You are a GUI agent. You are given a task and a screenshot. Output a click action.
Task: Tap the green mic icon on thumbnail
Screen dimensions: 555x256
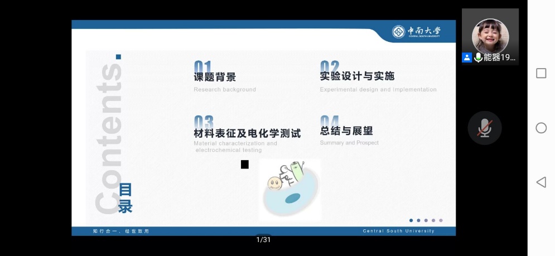pos(478,57)
